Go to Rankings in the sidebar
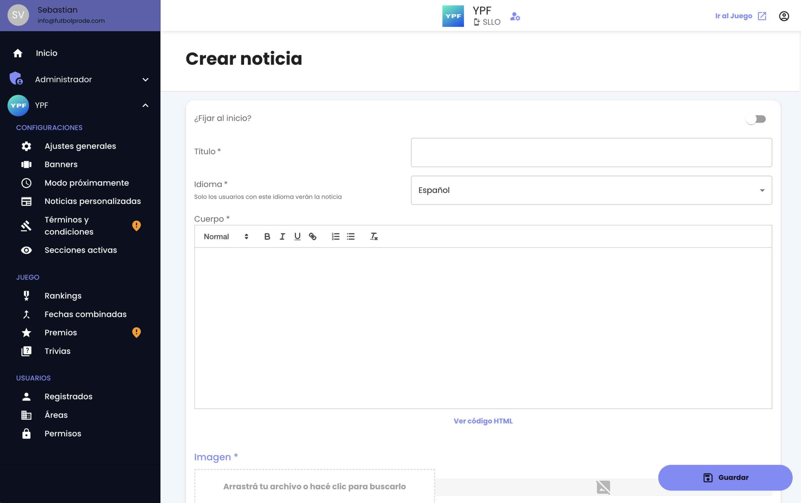 click(x=63, y=296)
